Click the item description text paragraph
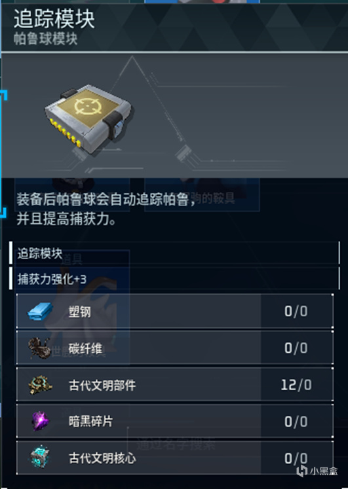The height and width of the screenshot is (489, 348). coord(106,209)
